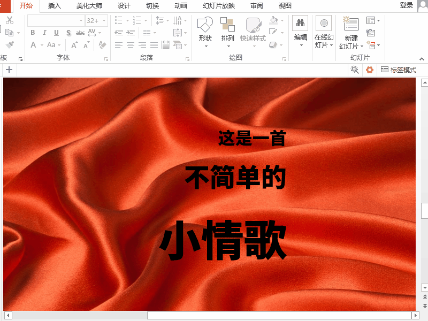Switch to 插入 tab
The height and width of the screenshot is (321, 428).
55,6
